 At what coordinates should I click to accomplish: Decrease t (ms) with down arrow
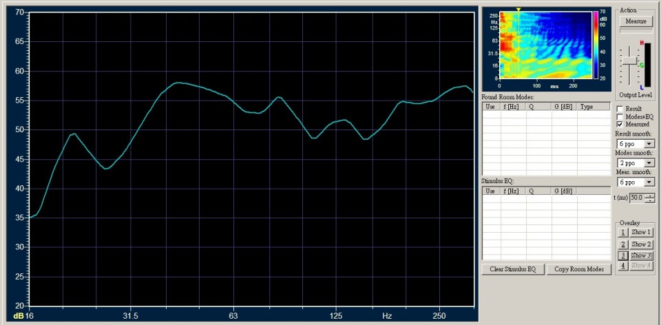[649, 200]
